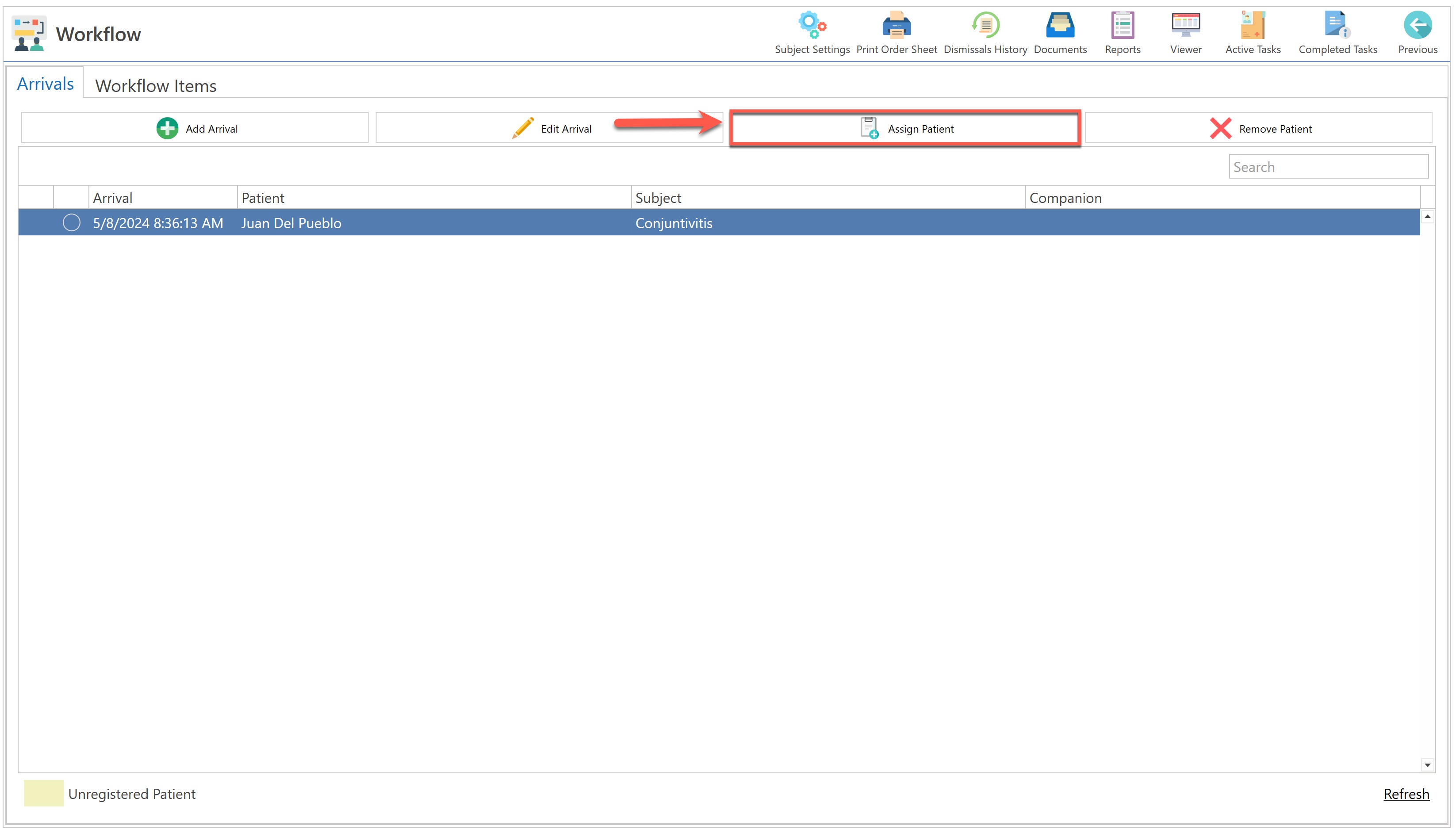Click the Unregistered Patient yellow color swatch
This screenshot has height=833, width=1456.
coord(43,794)
